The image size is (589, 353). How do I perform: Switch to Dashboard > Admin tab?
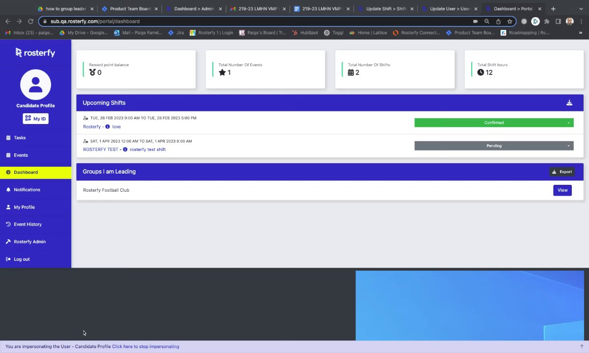click(193, 9)
